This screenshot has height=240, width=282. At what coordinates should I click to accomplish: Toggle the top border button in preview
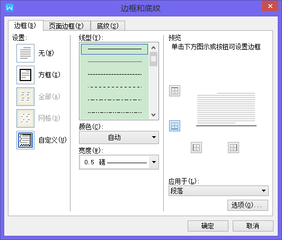click(174, 91)
